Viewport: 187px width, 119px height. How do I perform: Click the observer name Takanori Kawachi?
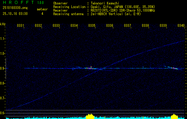tap(105, 3)
